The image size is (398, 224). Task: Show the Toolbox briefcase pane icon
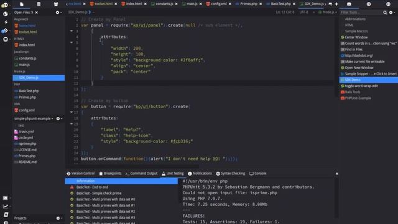tap(349, 4)
